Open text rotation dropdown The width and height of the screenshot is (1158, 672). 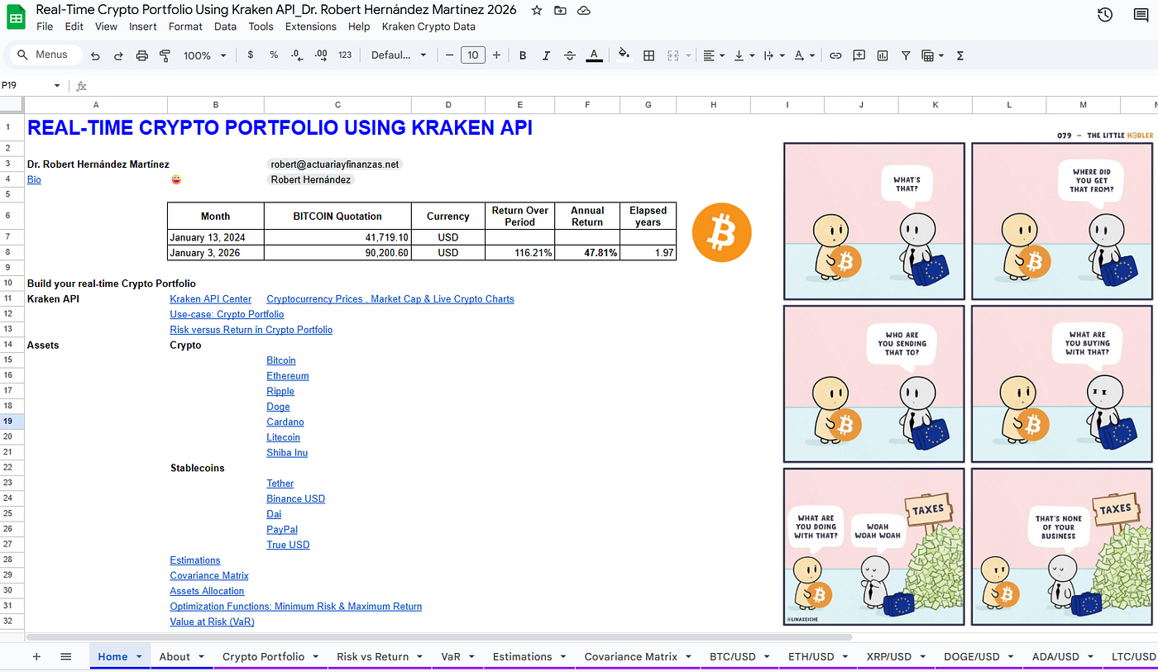click(x=804, y=55)
